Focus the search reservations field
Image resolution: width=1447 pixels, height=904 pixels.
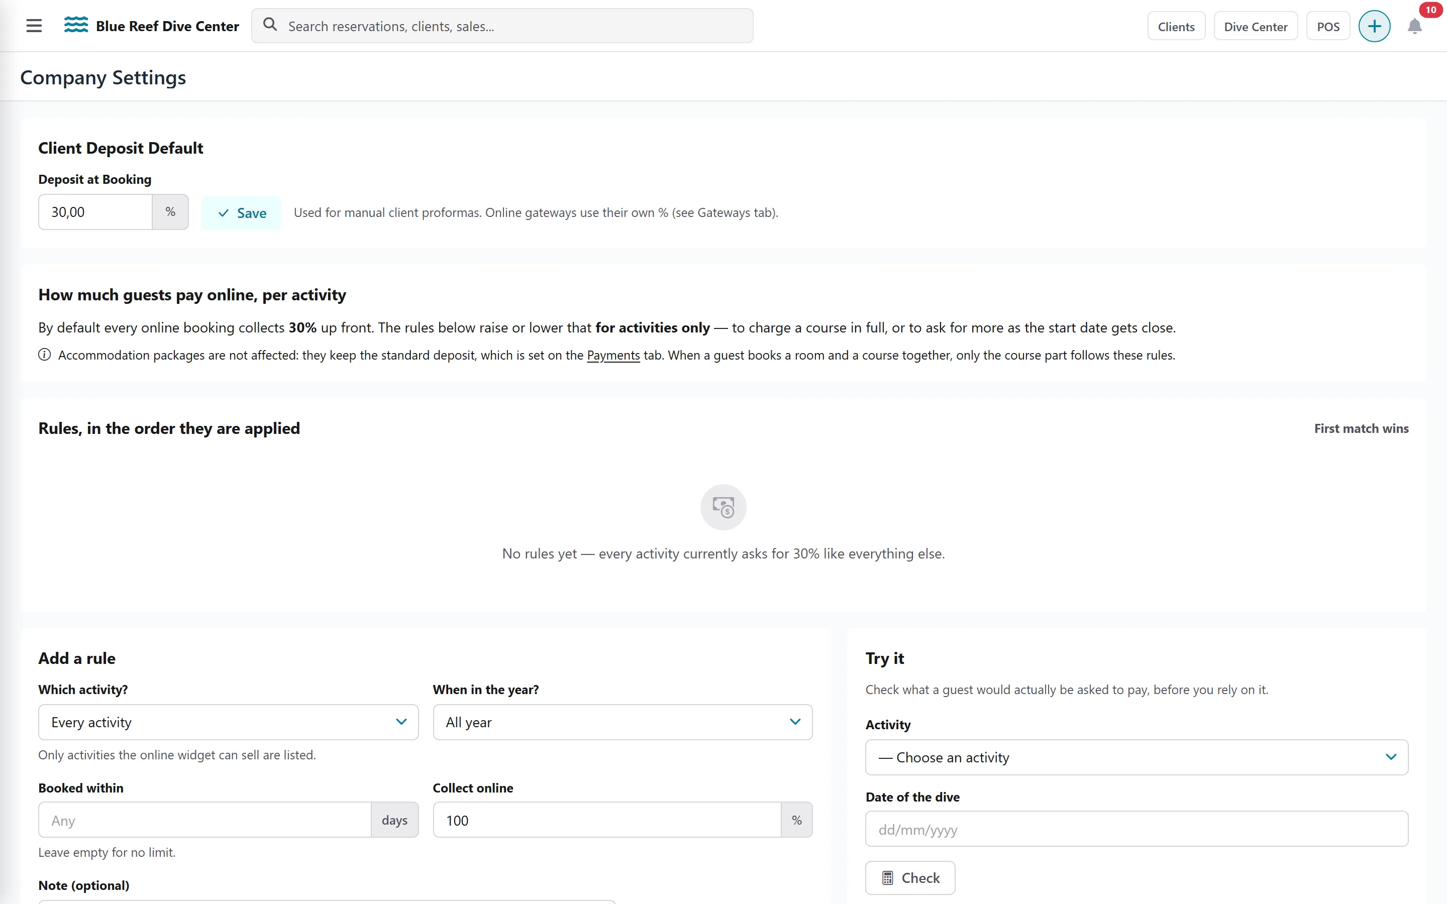tap(501, 26)
